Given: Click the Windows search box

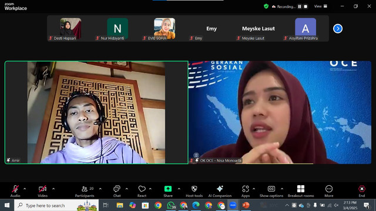Looking at the screenshot, I should tap(56, 205).
